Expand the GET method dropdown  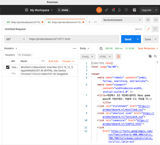coord(15,39)
